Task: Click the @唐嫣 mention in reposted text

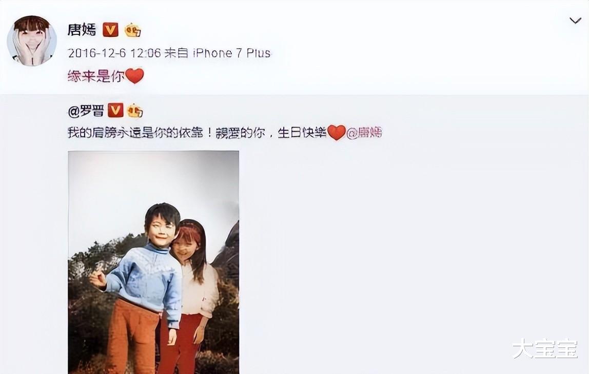Action: (x=364, y=133)
